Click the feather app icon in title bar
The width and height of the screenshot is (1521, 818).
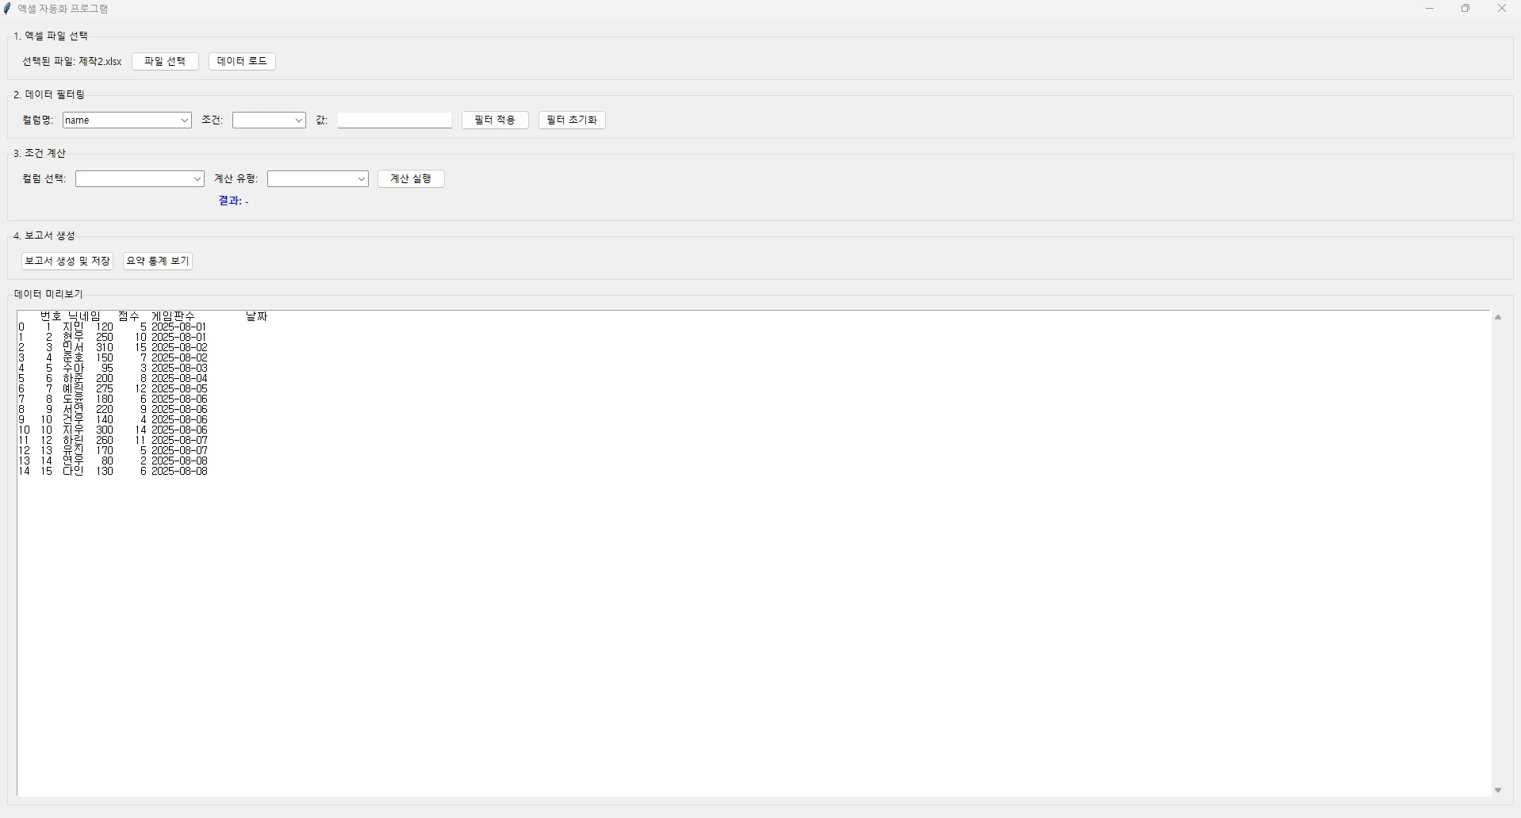pyautogui.click(x=8, y=9)
